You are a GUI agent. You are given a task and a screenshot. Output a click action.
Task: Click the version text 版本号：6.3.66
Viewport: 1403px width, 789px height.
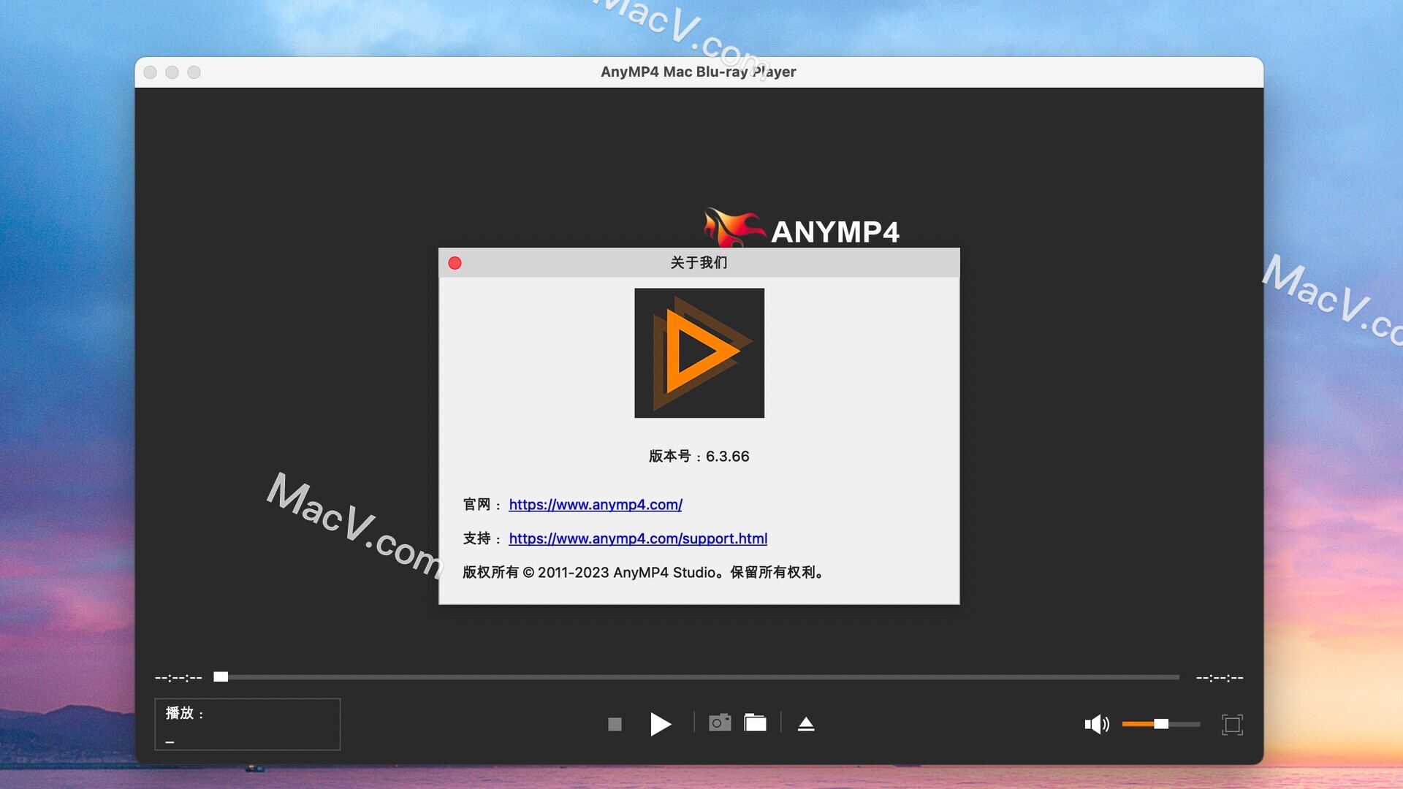(699, 456)
